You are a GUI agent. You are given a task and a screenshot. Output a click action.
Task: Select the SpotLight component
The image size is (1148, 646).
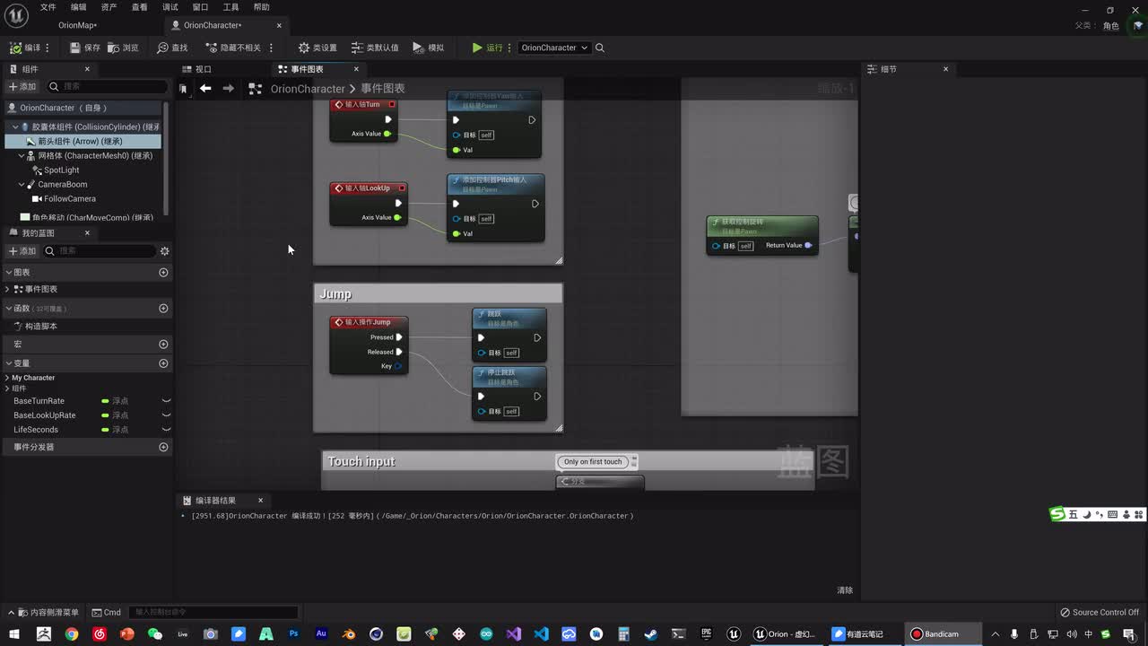[x=61, y=170]
